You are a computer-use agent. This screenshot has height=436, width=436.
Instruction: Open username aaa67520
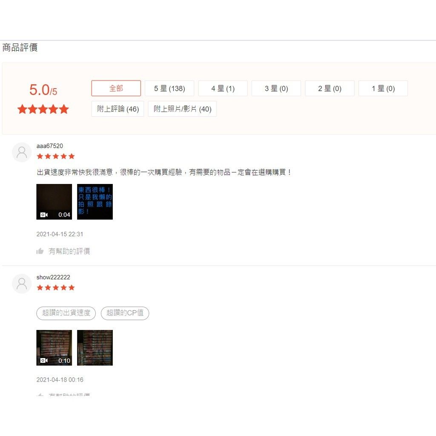(x=50, y=146)
